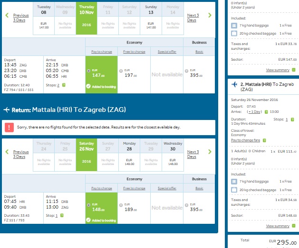Select Sunday 13 outbound date tab

click(x=151, y=17)
